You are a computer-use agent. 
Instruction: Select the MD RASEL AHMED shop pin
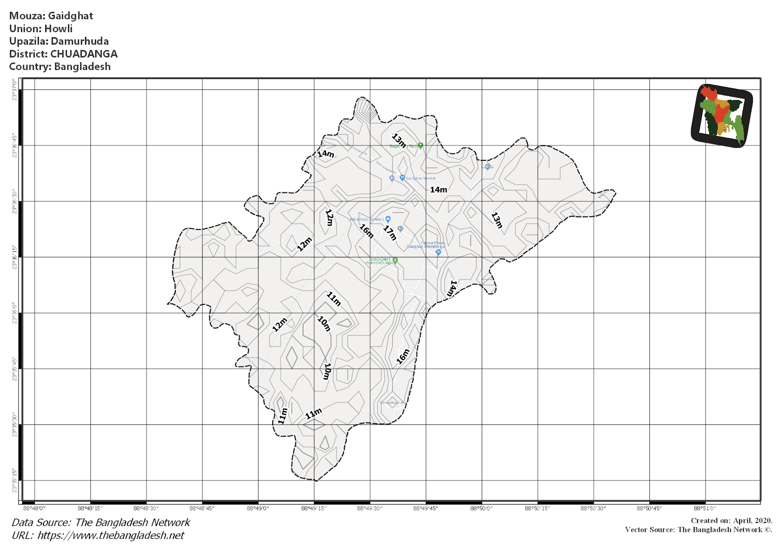pyautogui.click(x=388, y=220)
